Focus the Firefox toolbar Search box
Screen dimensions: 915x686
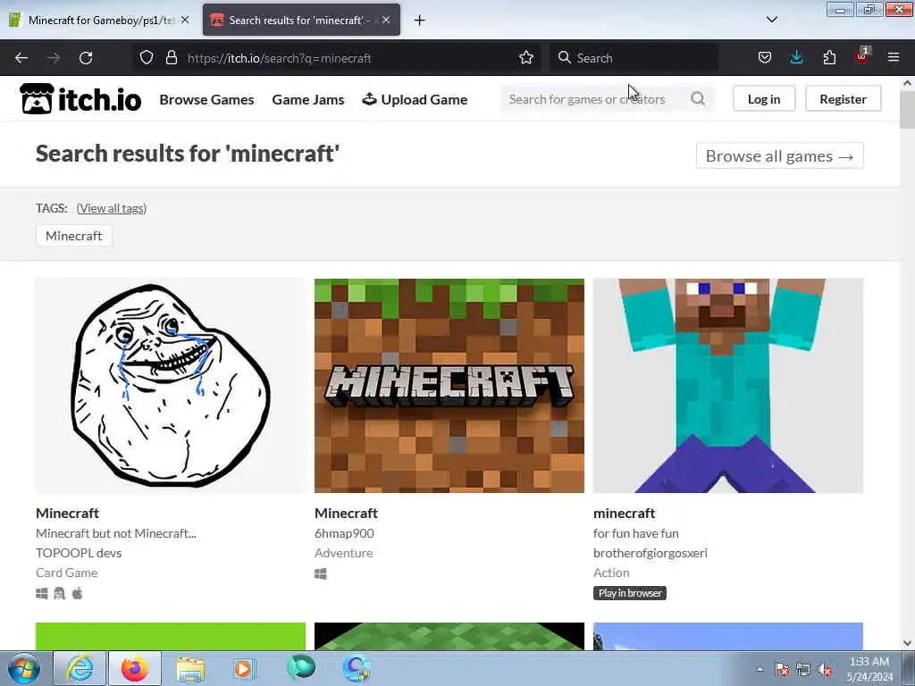pyautogui.click(x=634, y=58)
